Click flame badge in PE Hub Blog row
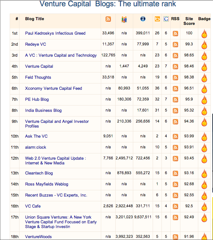 point(204,100)
